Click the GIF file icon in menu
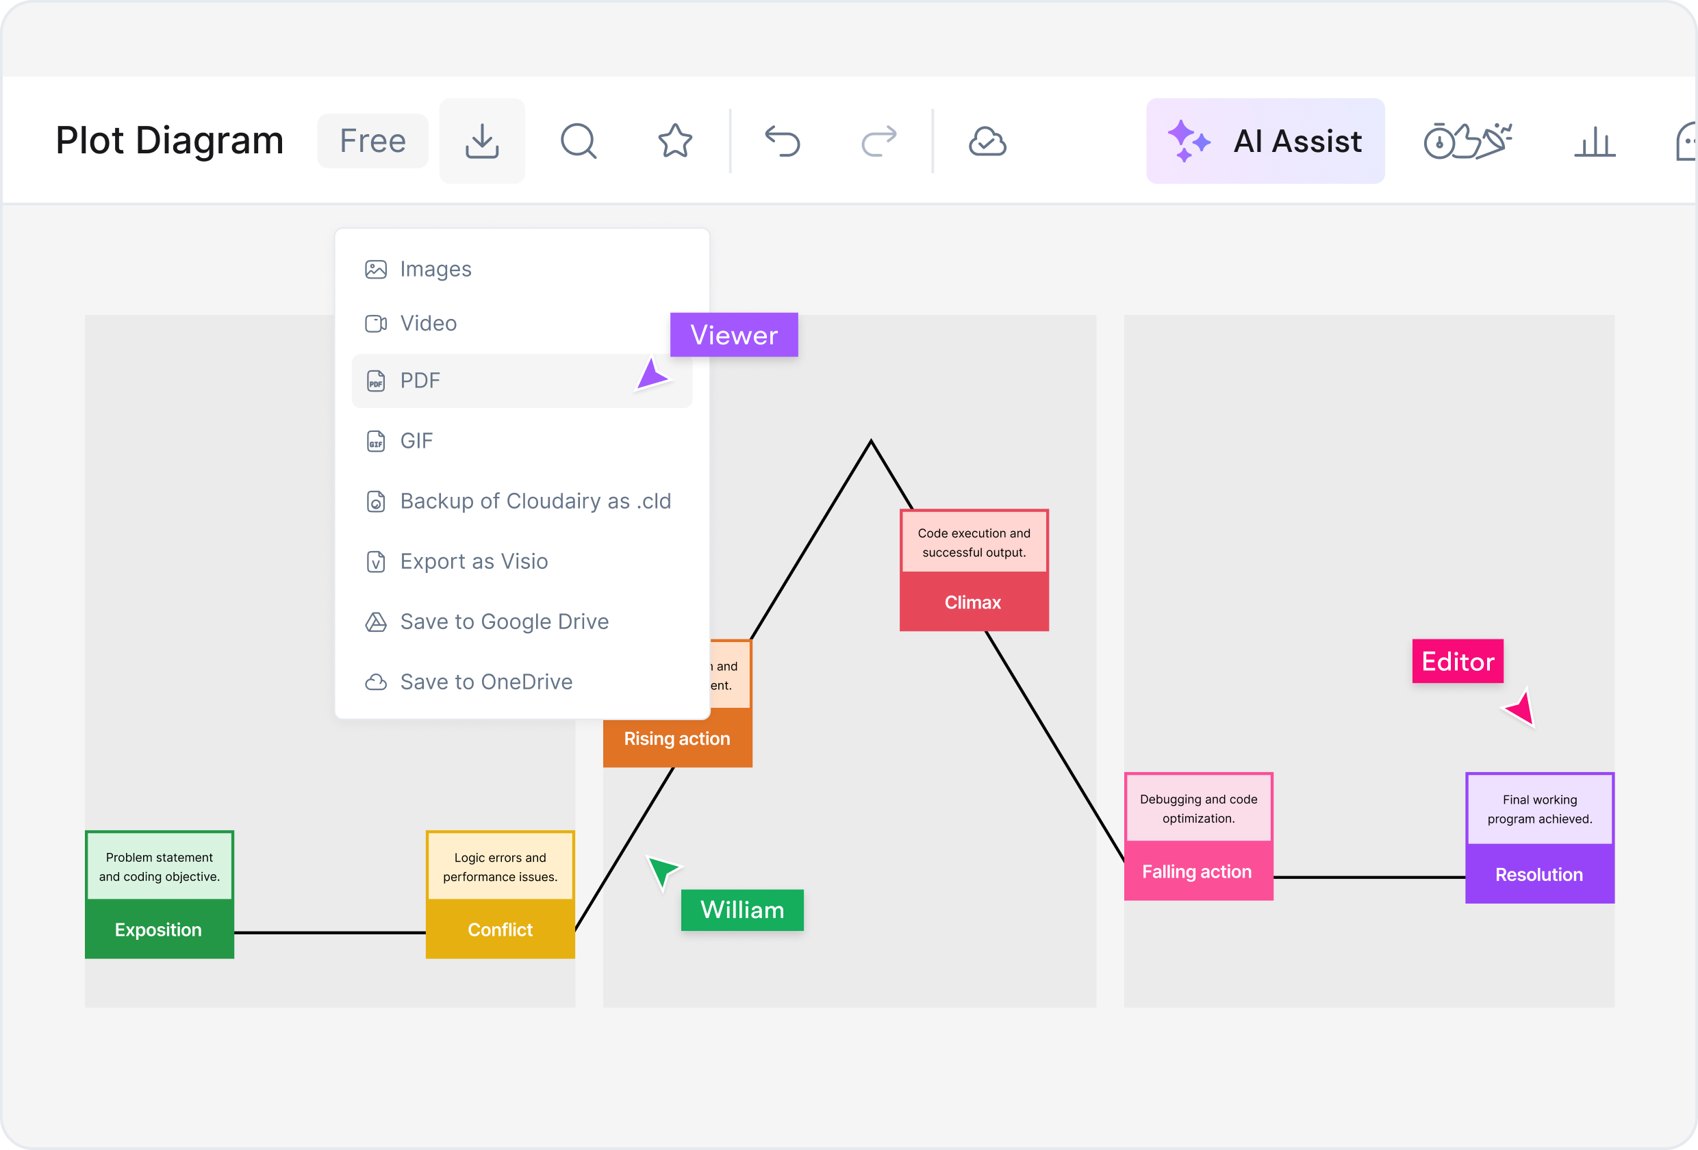This screenshot has width=1698, height=1150. click(376, 442)
